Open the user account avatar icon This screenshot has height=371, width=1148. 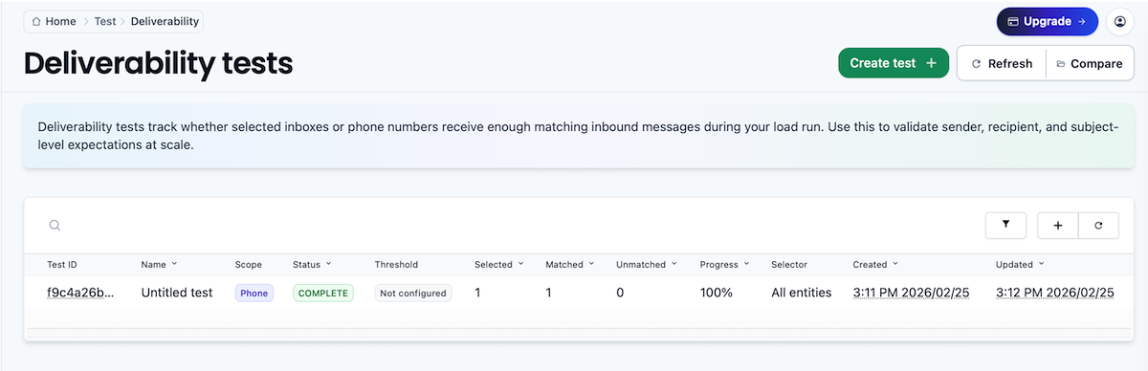point(1119,21)
